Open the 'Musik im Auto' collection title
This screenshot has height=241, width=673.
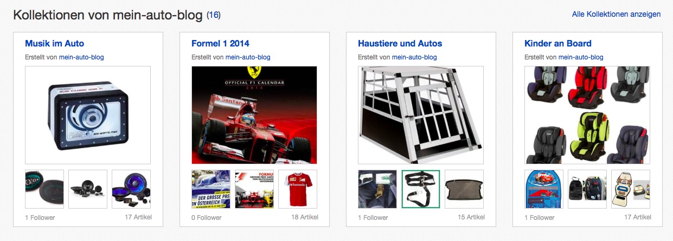point(54,43)
